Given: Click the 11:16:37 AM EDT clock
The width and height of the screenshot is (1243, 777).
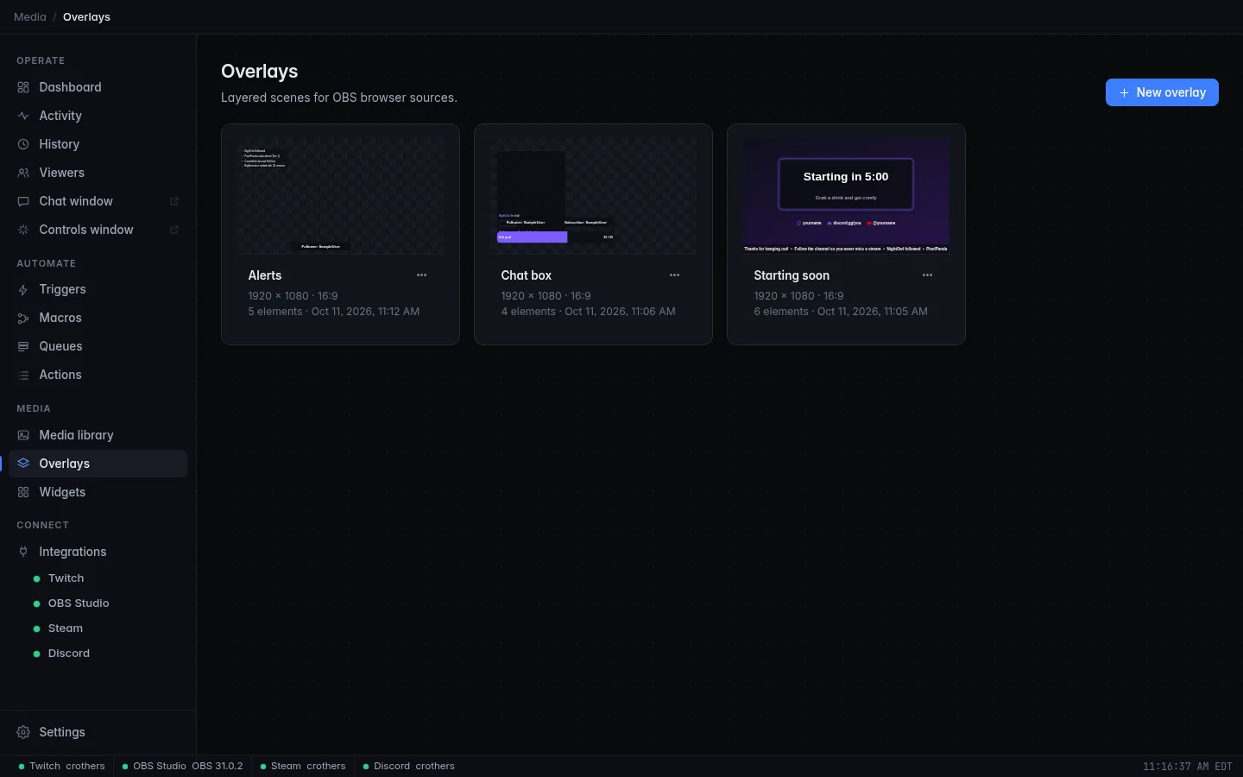Looking at the screenshot, I should 1188,767.
